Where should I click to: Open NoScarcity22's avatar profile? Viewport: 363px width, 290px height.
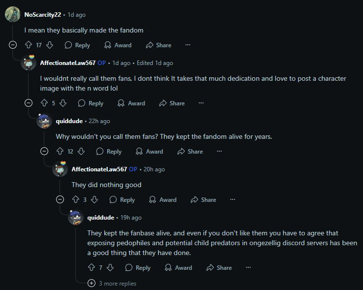[x=12, y=15]
